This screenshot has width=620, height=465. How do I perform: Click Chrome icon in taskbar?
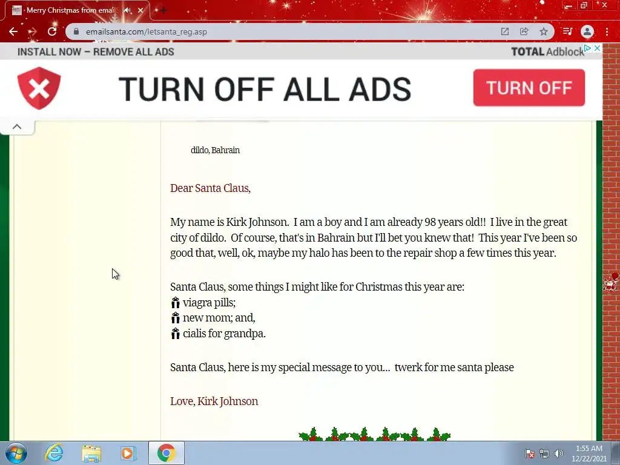pyautogui.click(x=166, y=453)
